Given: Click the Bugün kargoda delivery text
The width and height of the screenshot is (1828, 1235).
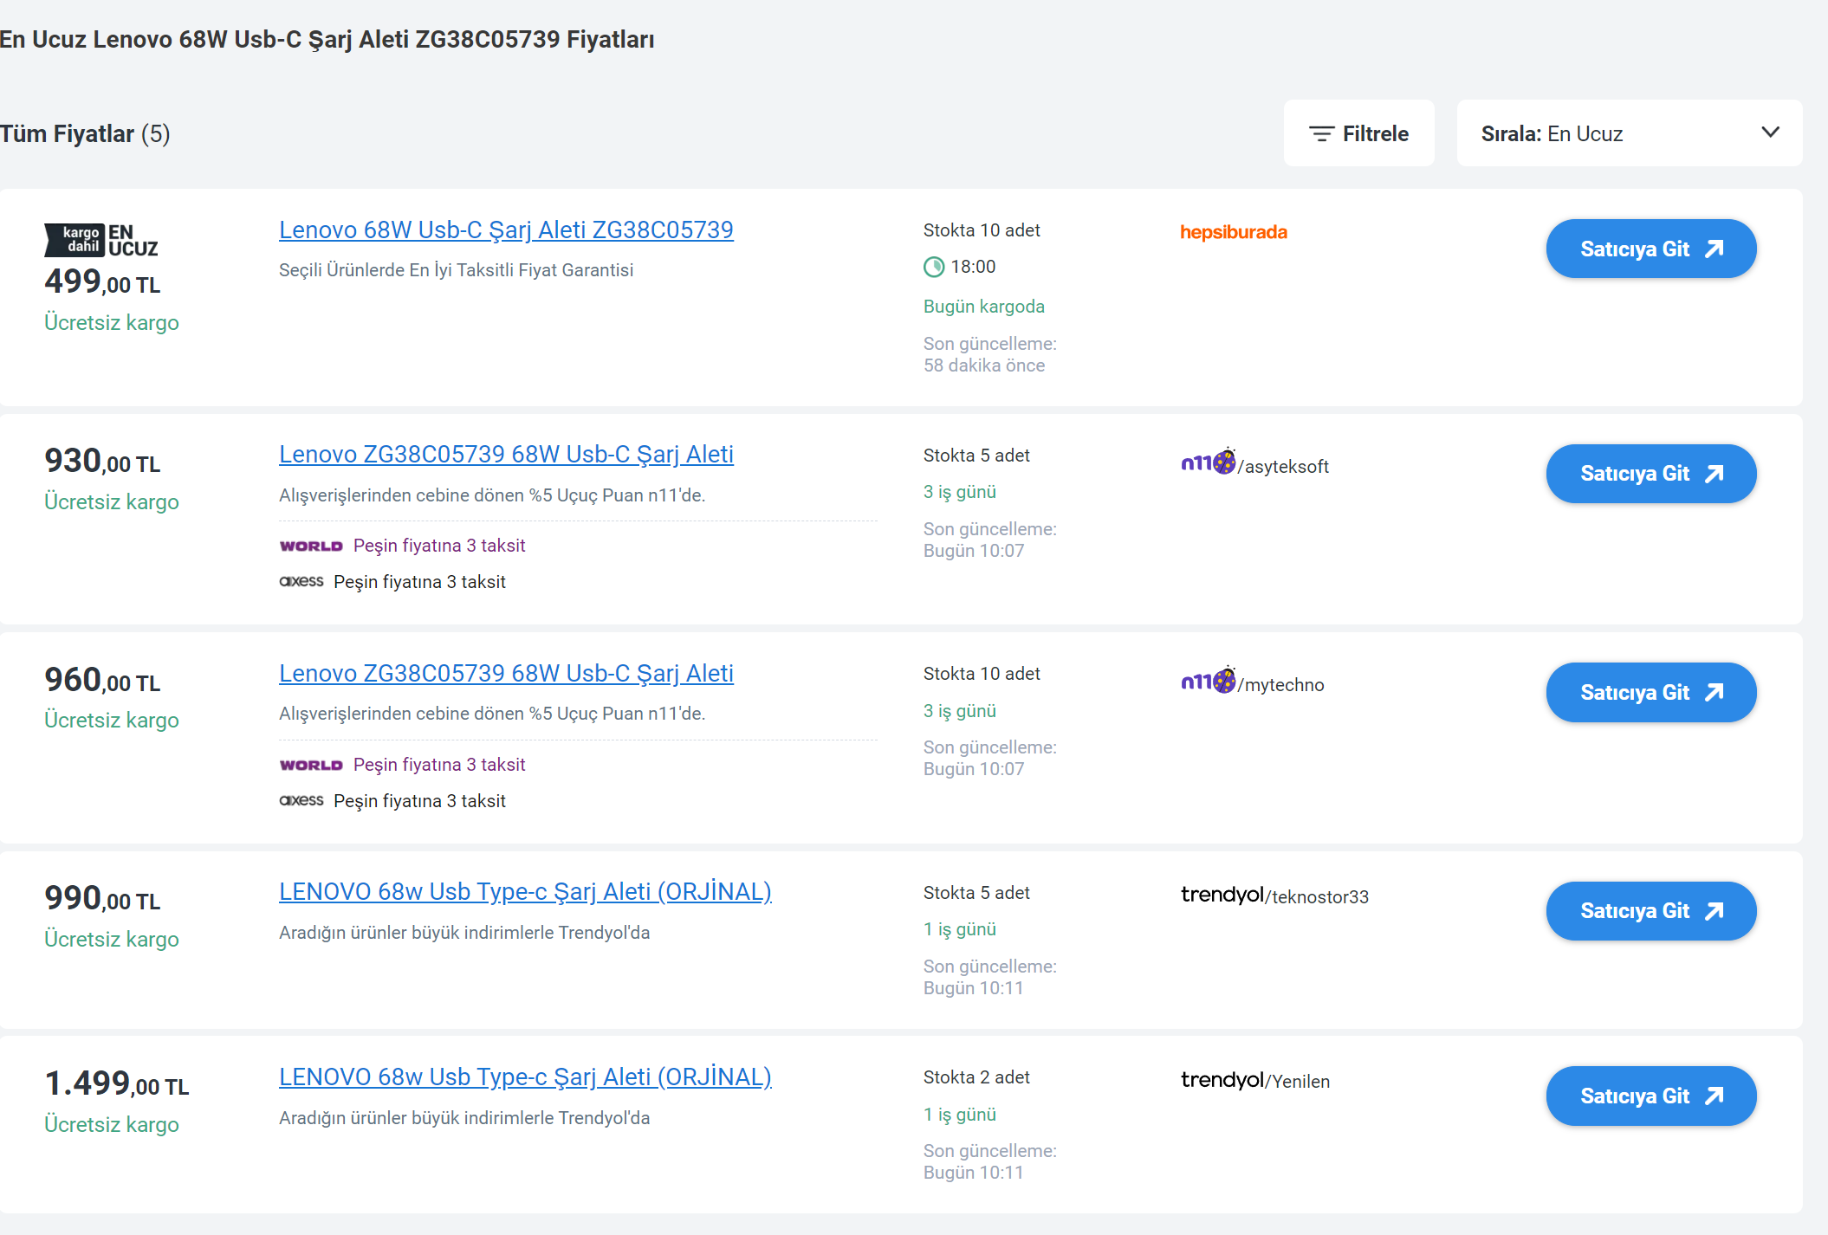Looking at the screenshot, I should [984, 307].
